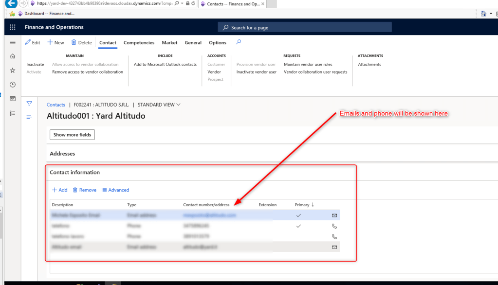Image resolution: width=498 pixels, height=285 pixels.
Task: Expand the Addresses section
Action: [62, 154]
